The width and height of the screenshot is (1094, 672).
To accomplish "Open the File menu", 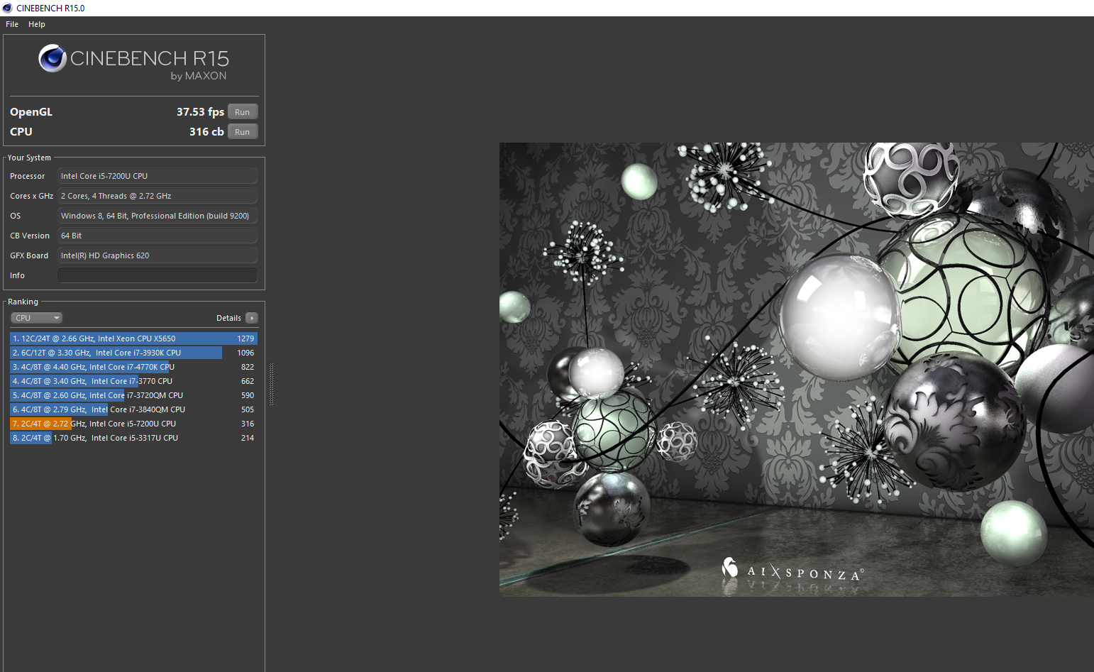I will coord(12,24).
